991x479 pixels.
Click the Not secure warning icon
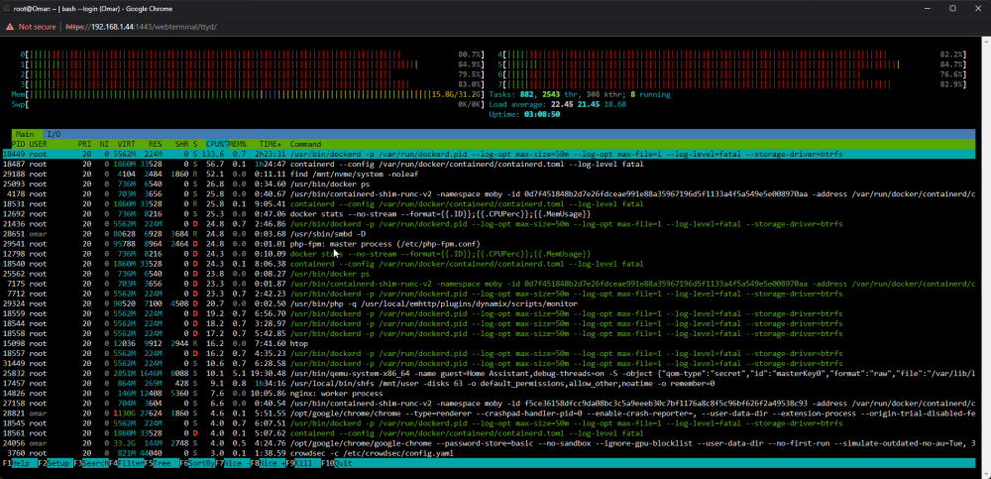(10, 27)
